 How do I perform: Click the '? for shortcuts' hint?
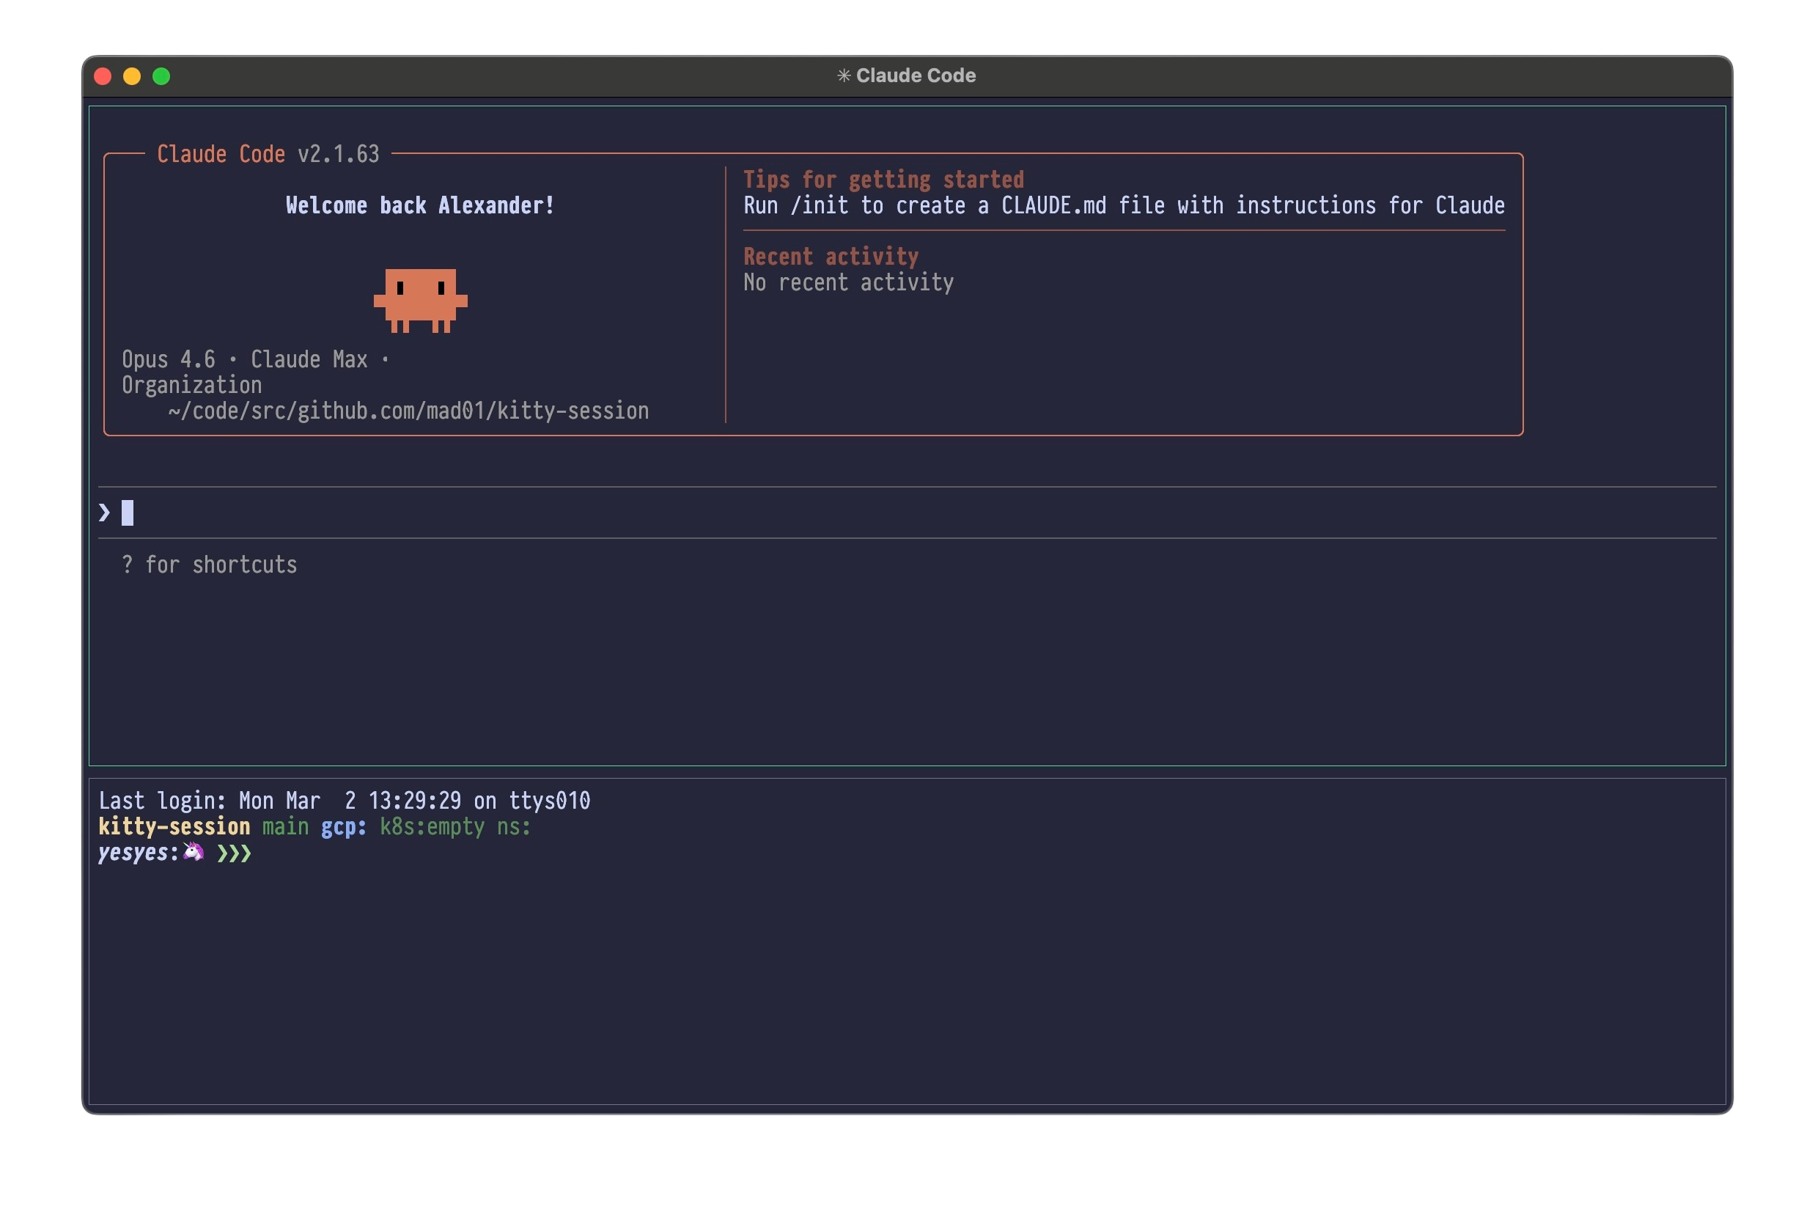(x=209, y=565)
